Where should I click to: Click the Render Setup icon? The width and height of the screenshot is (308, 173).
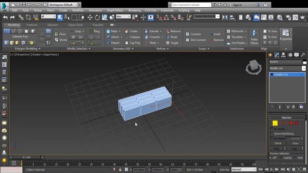click(x=288, y=17)
